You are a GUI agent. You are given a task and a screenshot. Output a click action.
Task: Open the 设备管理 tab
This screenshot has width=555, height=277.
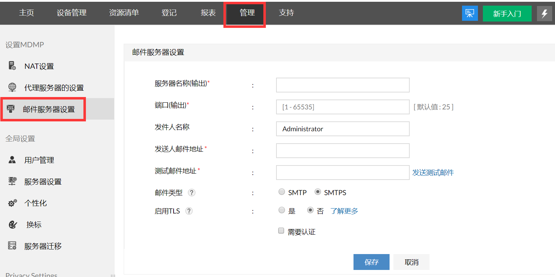pos(72,13)
